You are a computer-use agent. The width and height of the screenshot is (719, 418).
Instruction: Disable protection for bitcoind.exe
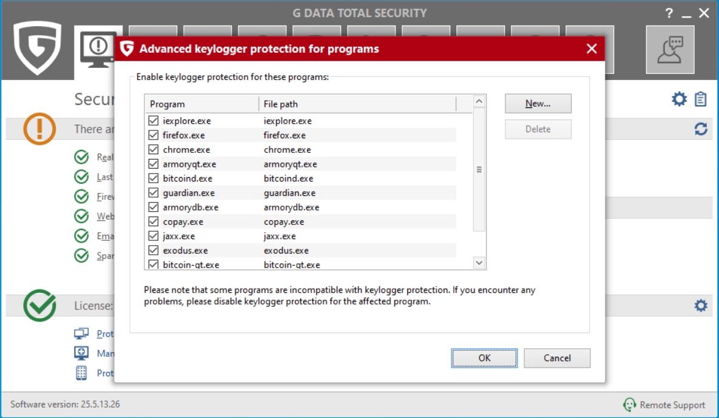click(153, 178)
